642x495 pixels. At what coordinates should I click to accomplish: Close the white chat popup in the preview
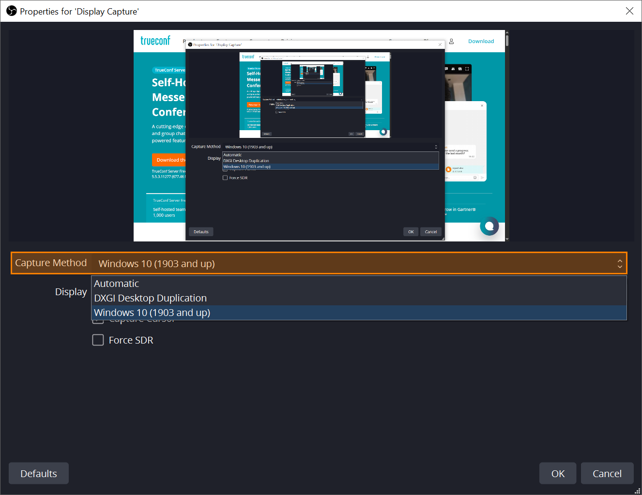[x=482, y=105]
